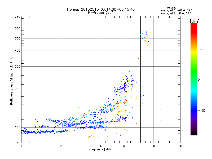
Task: Click the y-axis label 'Stationary phase Virtual Height [km]'
Action: 11,79
